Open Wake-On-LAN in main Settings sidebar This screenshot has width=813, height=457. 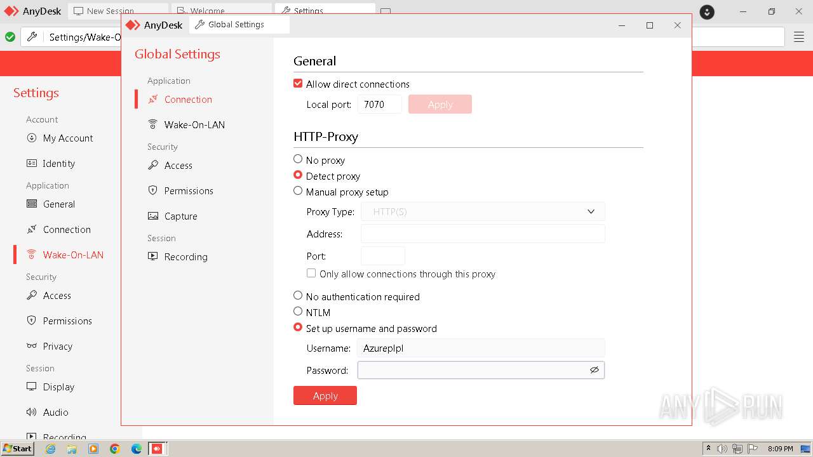coord(73,255)
